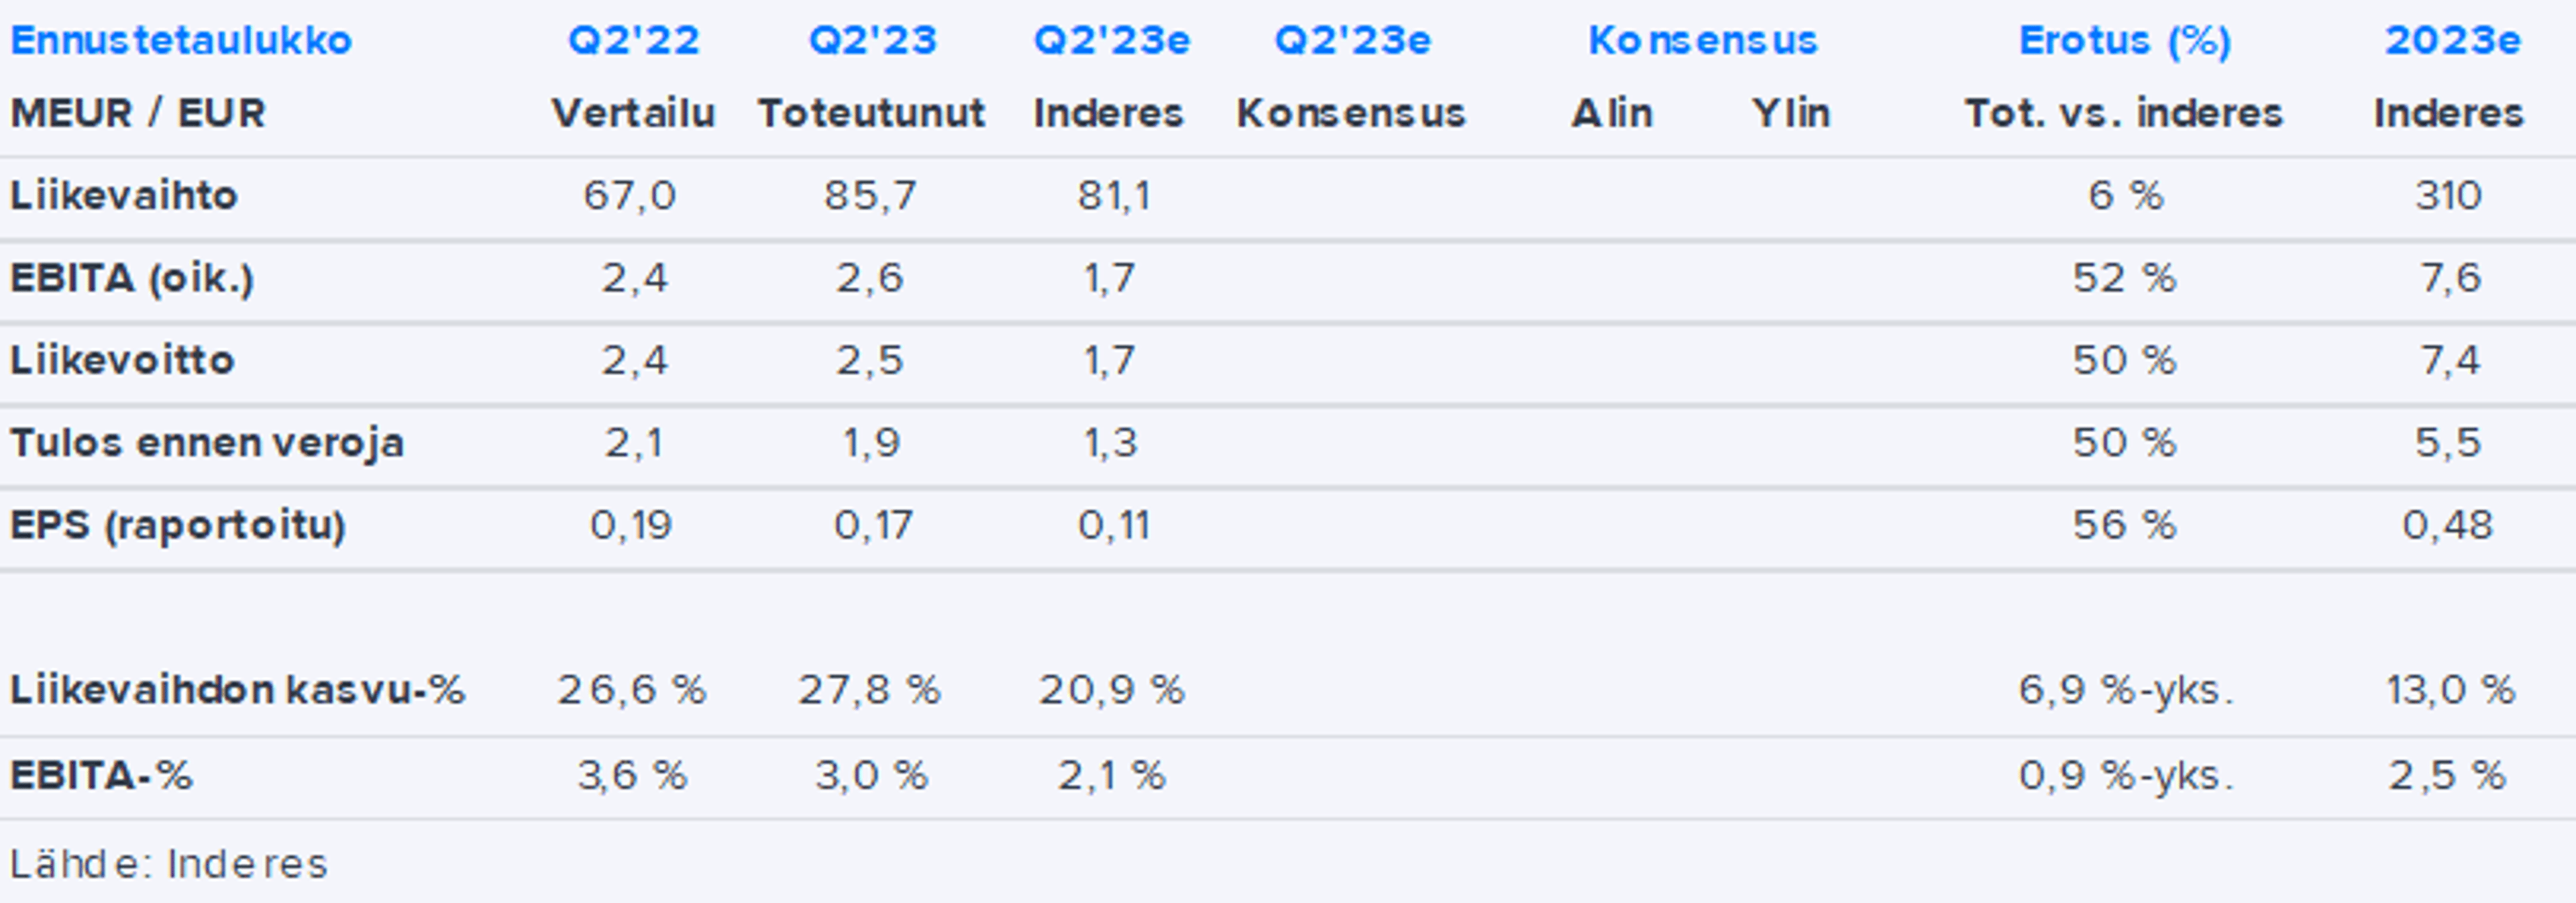Viewport: 2576px width, 903px height.
Task: Select the 52 % difference cell
Action: click(x=2124, y=278)
